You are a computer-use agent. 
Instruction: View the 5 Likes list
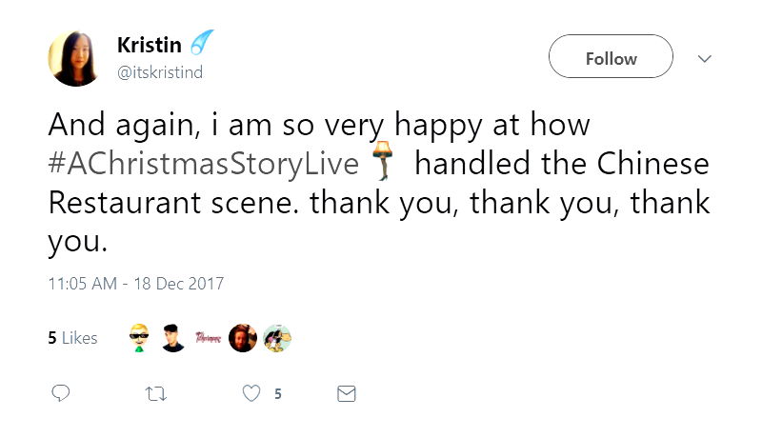click(72, 338)
